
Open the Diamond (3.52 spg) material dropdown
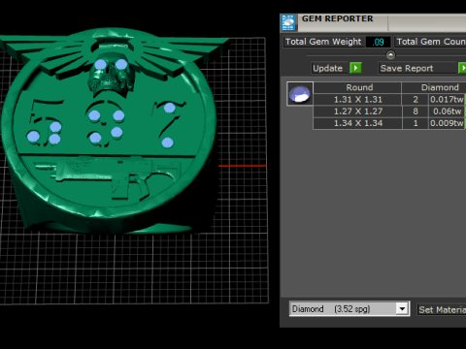tap(402, 309)
